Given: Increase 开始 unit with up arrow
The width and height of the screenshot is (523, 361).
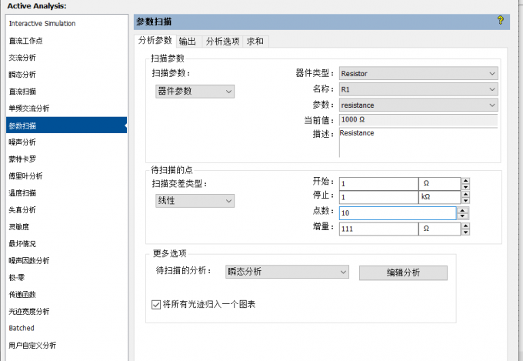Looking at the screenshot, I should 465,181.
